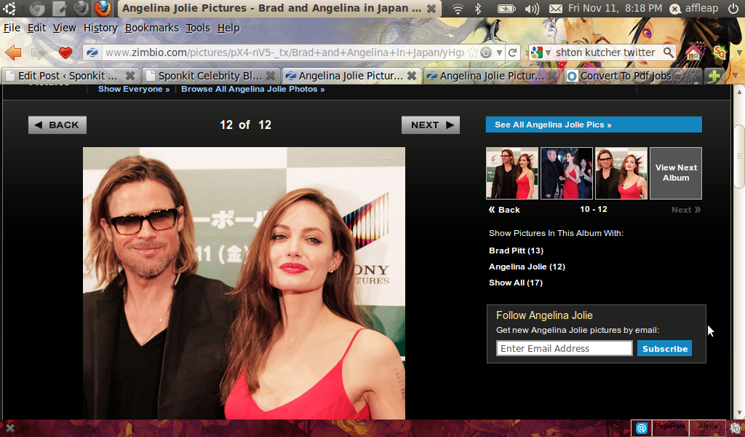Screen dimensions: 745x437
Task: Reload the current page
Action: [x=512, y=52]
